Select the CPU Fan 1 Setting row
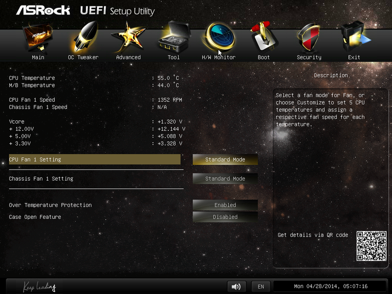The width and height of the screenshot is (392, 294). click(x=94, y=160)
